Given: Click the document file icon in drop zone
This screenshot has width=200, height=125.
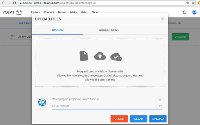Looking at the screenshot, I should tap(84, 56).
